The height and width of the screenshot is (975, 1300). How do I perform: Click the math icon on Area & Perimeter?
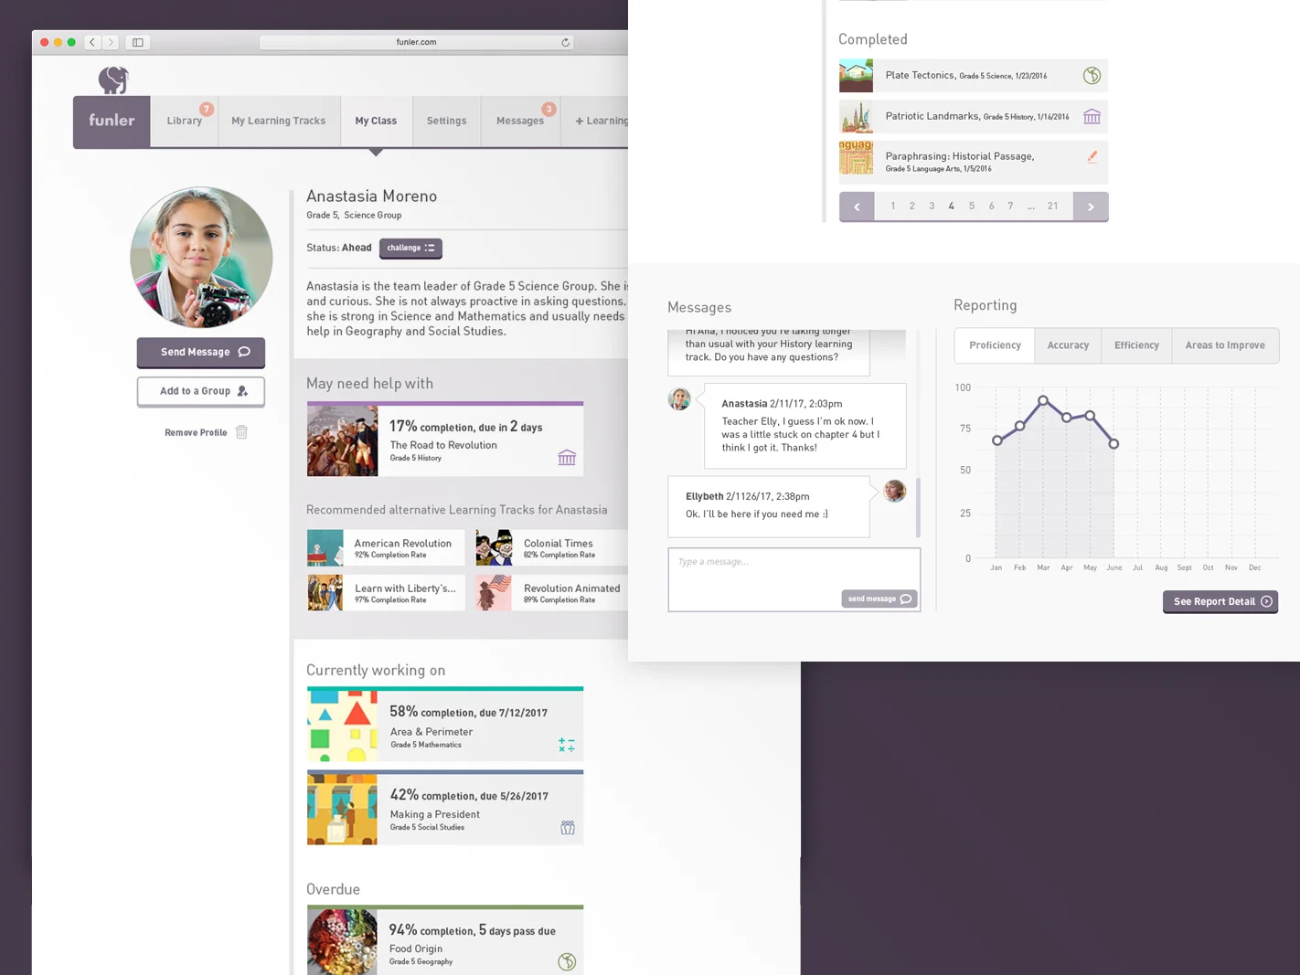[567, 745]
